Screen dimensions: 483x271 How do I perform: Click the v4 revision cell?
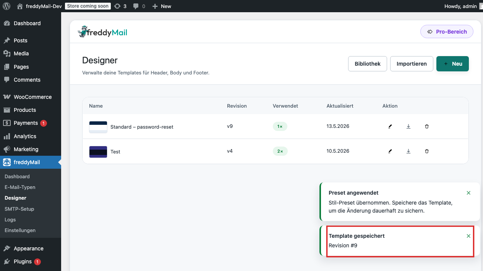(230, 151)
